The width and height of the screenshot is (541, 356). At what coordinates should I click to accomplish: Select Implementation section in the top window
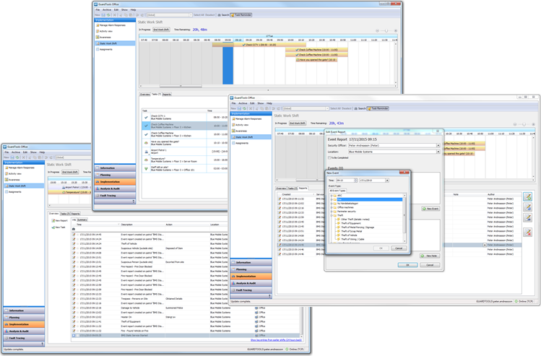coord(115,182)
